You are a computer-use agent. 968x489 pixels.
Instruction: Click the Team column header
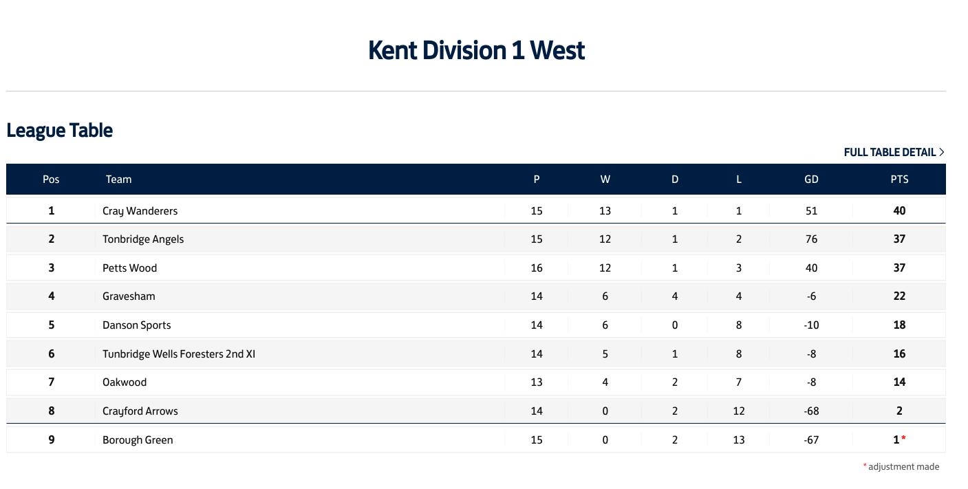[118, 180]
